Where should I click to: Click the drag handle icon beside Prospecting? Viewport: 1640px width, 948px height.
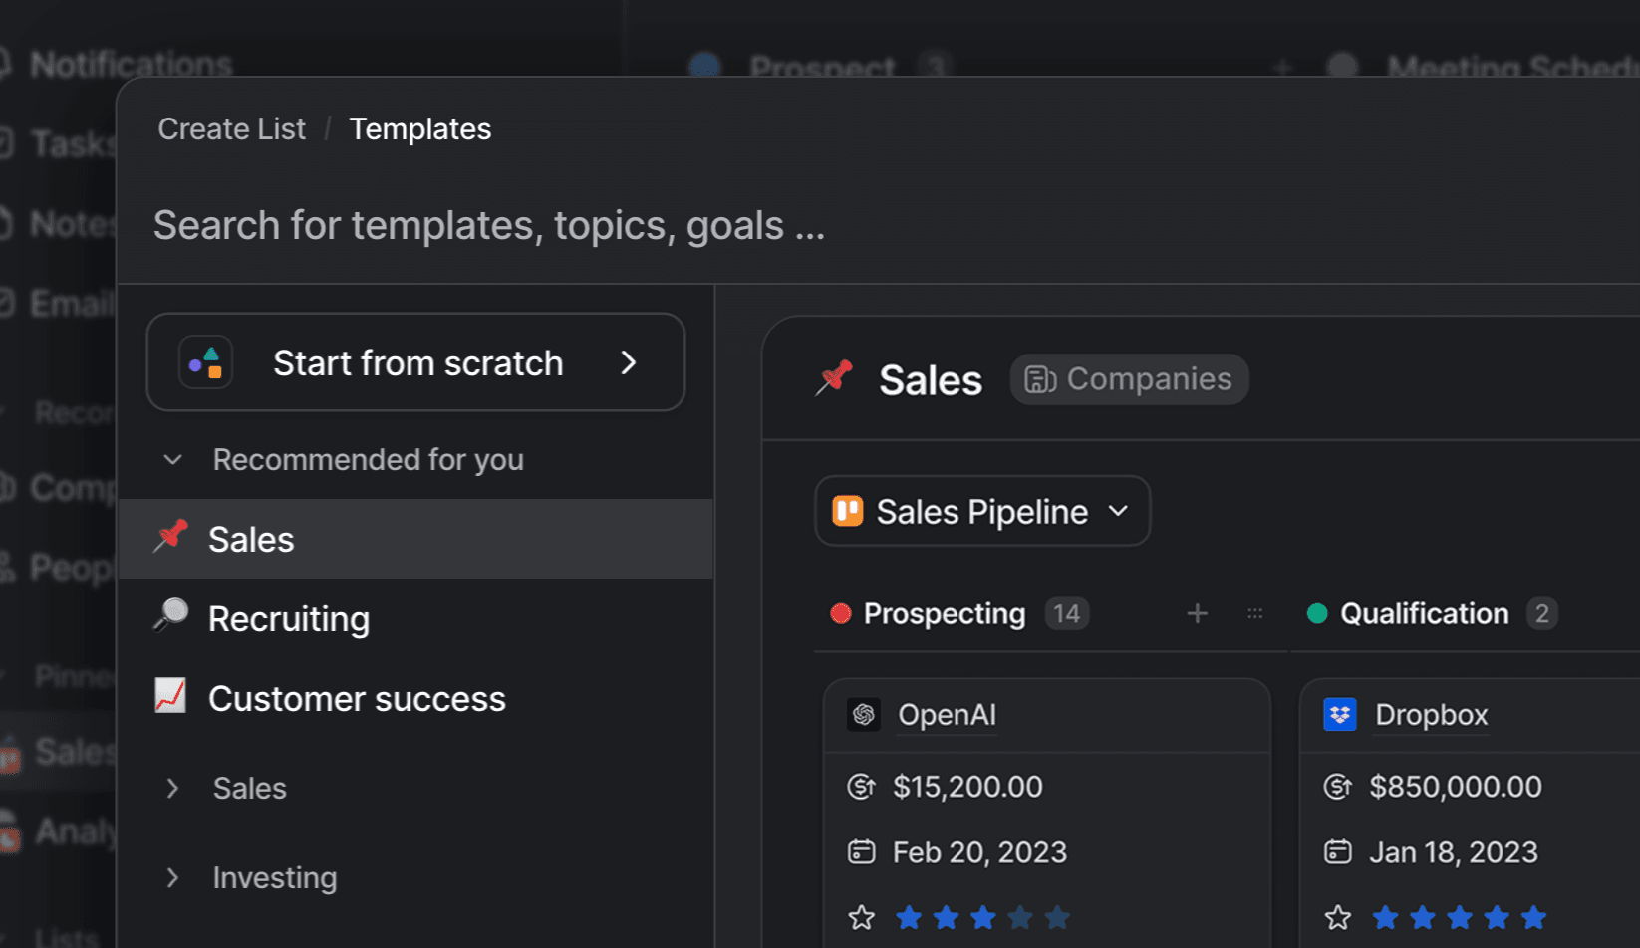1254,614
